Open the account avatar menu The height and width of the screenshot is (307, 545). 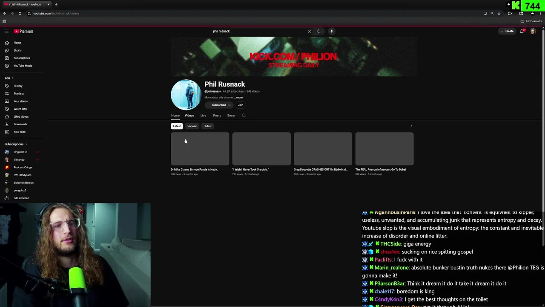pyautogui.click(x=533, y=31)
